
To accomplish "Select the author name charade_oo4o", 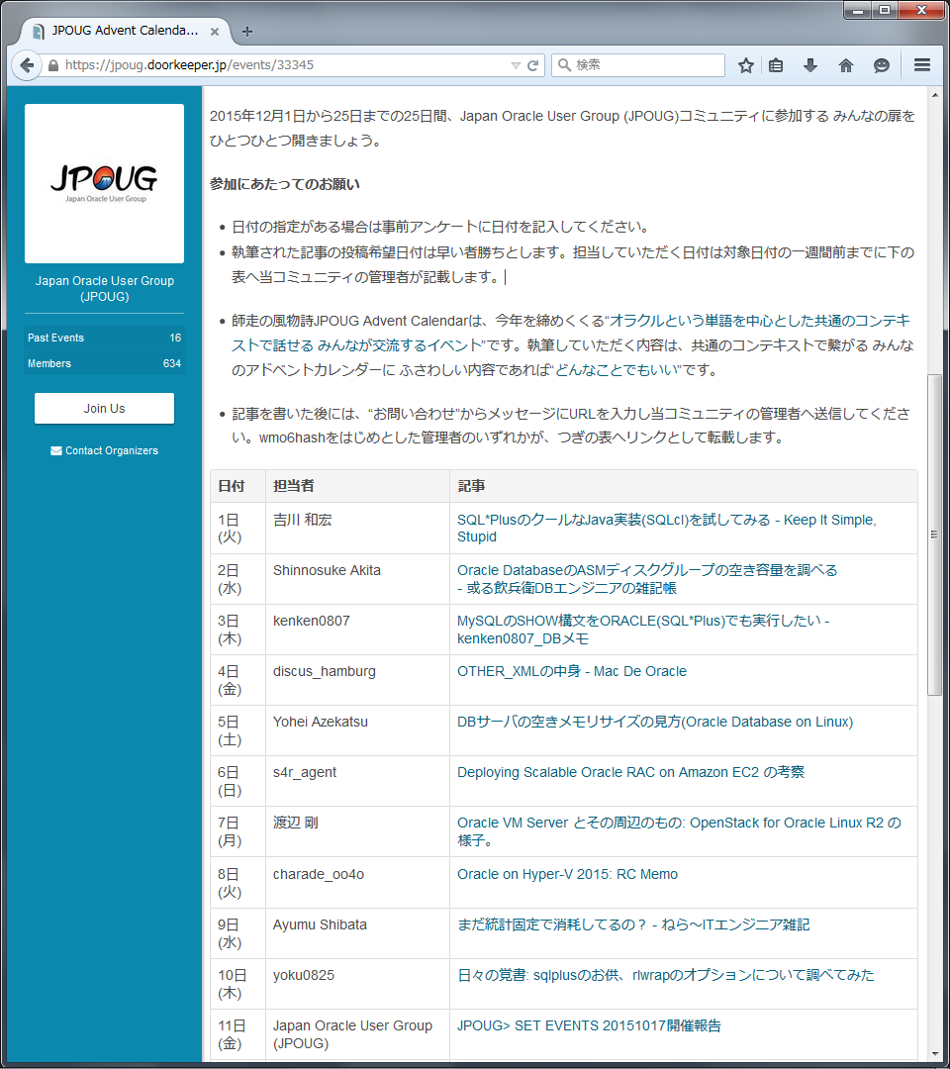I will tap(319, 874).
